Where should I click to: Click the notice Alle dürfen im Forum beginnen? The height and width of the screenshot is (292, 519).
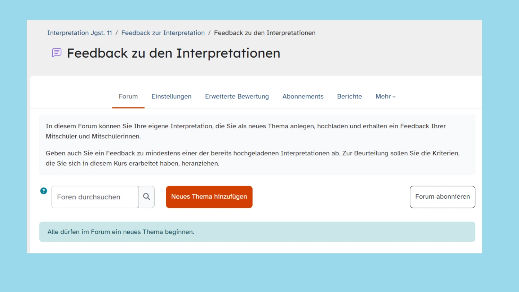pyautogui.click(x=121, y=232)
